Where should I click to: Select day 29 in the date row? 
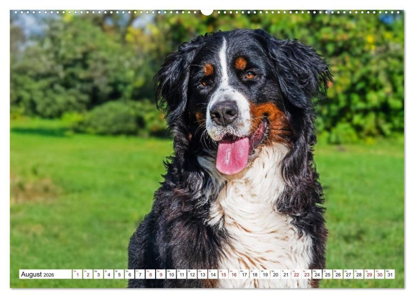point(369,275)
